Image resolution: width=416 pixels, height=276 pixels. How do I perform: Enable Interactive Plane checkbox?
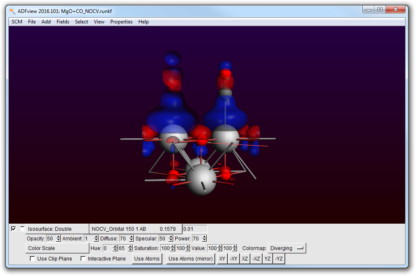click(x=83, y=258)
